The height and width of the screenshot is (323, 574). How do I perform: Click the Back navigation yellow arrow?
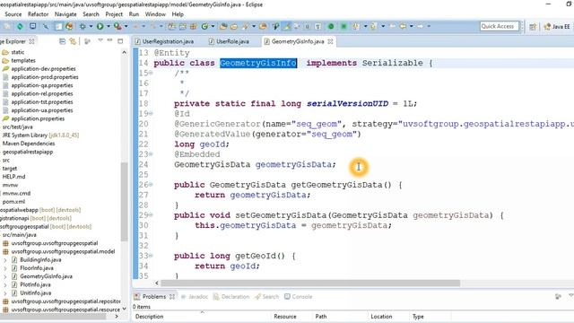click(x=403, y=26)
